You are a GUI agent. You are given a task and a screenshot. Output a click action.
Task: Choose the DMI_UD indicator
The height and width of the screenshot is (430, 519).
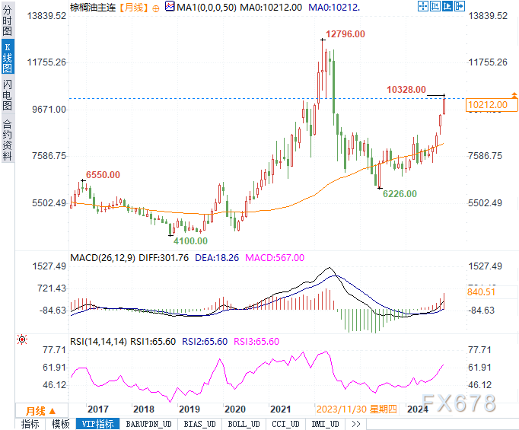[x=325, y=424]
